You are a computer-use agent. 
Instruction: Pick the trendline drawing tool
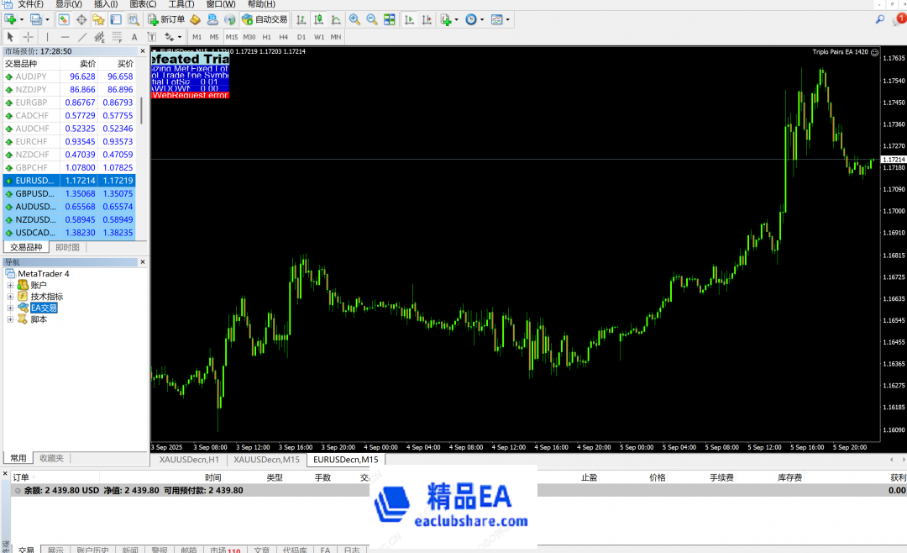(82, 37)
